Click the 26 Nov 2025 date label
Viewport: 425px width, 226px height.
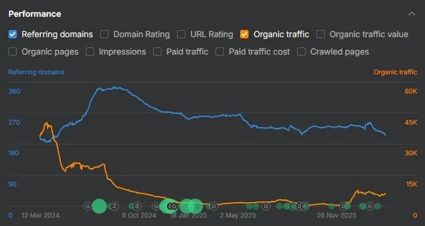click(x=336, y=215)
